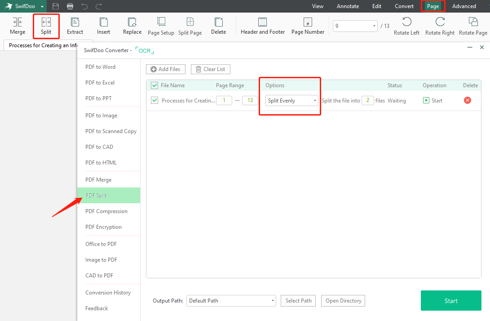
Task: Open the Convert menu
Action: (404, 6)
